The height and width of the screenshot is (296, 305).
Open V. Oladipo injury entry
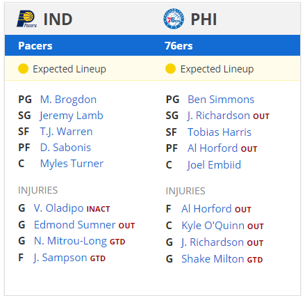coord(58,208)
